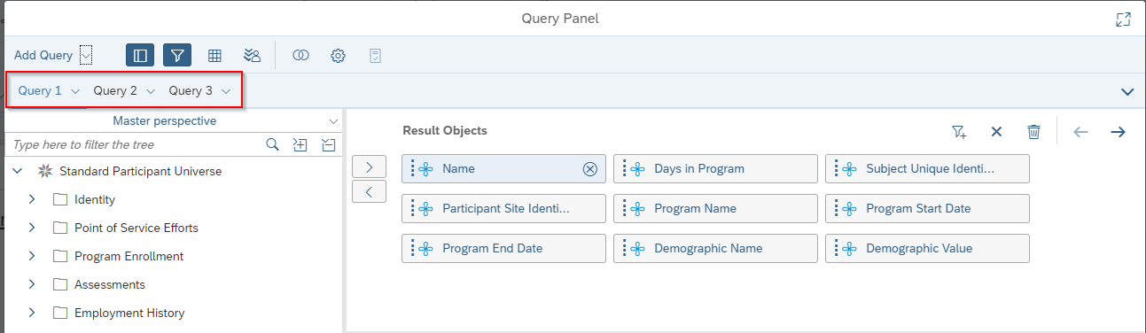Select the Program Start Date object
The image size is (1146, 333).
click(927, 209)
